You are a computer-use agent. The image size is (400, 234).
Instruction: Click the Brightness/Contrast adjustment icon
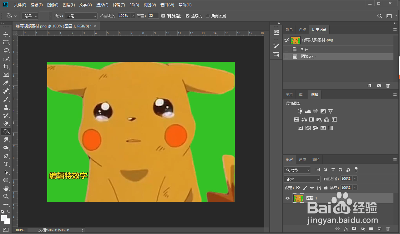coord(300,111)
